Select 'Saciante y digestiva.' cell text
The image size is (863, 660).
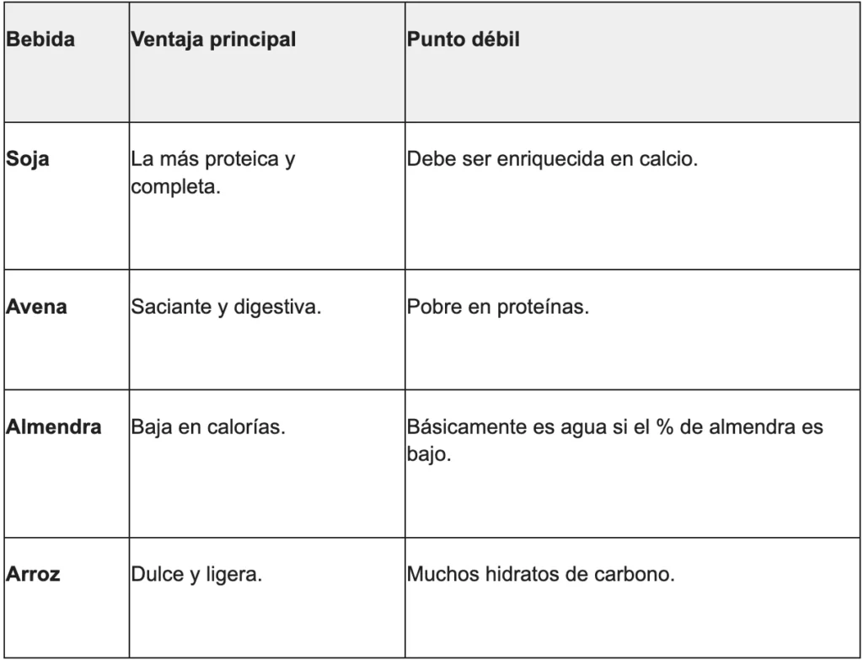(226, 307)
